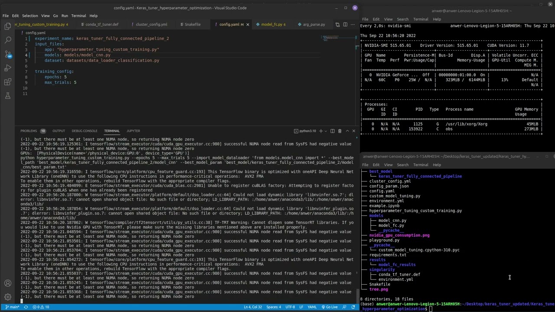
Task: Open the View menu in VS Code
Action: point(45,16)
